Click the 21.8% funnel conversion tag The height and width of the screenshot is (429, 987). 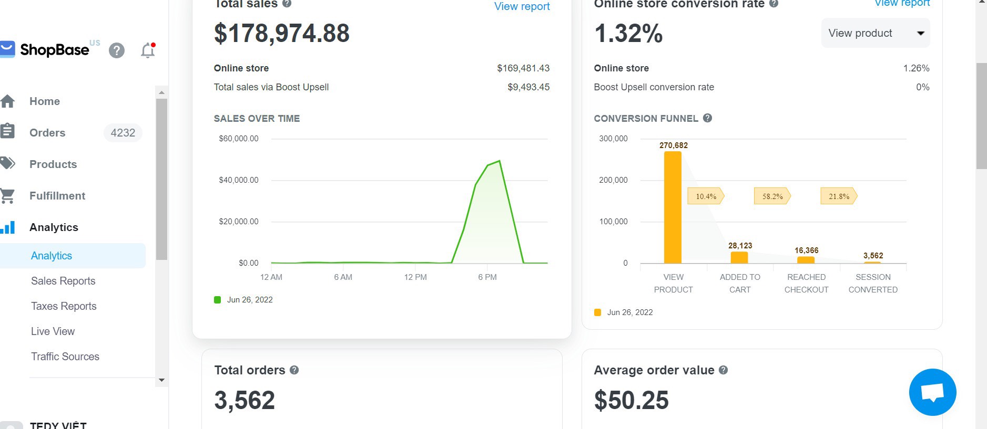coord(839,196)
